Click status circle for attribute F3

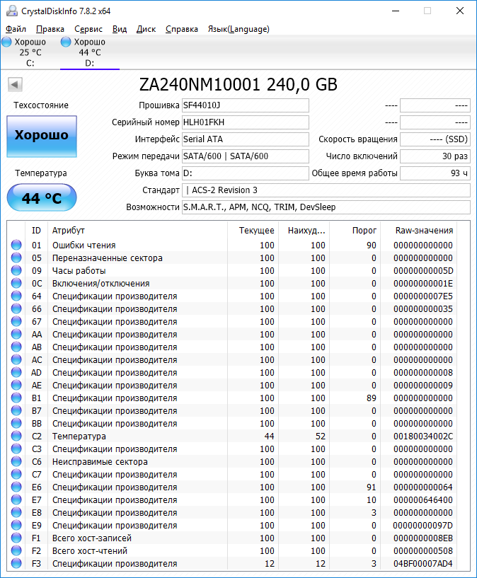[16, 563]
